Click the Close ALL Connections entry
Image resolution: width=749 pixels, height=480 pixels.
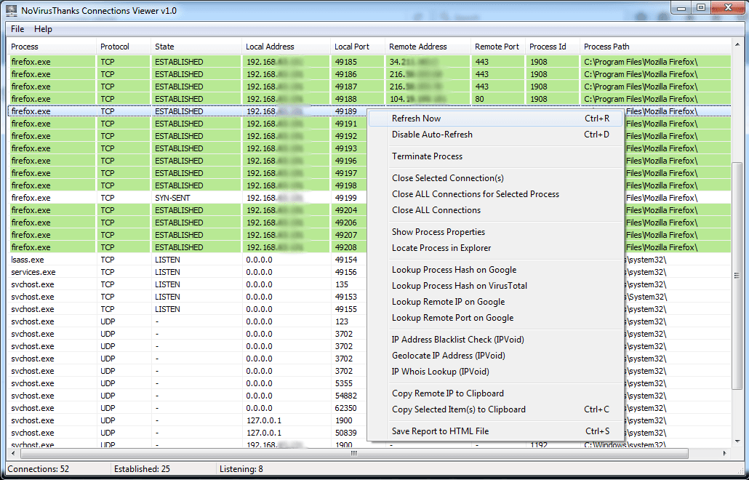pos(496,210)
